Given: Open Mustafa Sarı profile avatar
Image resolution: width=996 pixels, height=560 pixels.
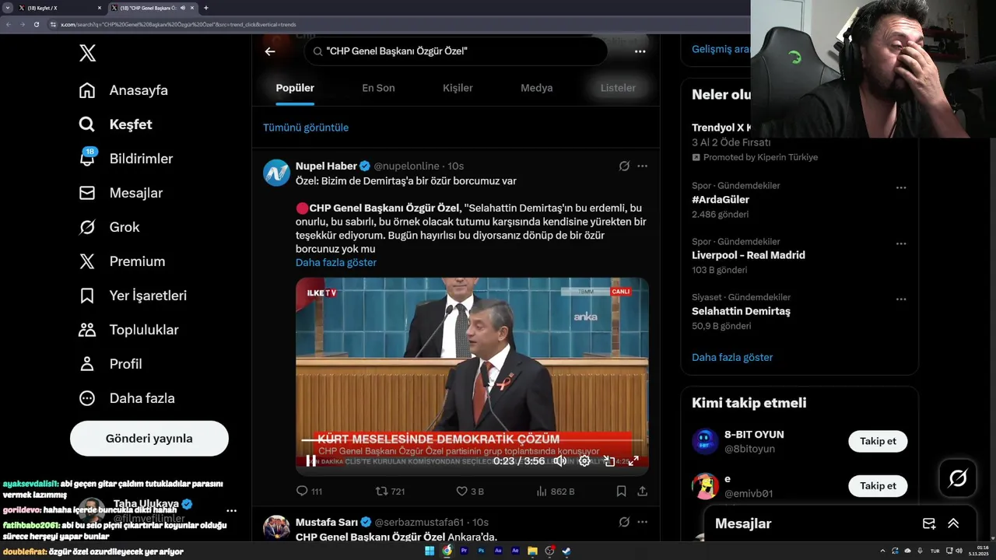Looking at the screenshot, I should [x=276, y=527].
